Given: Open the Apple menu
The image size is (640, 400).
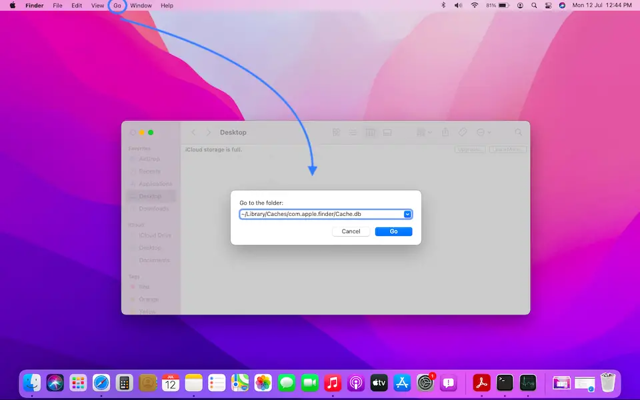Looking at the screenshot, I should tap(12, 5).
